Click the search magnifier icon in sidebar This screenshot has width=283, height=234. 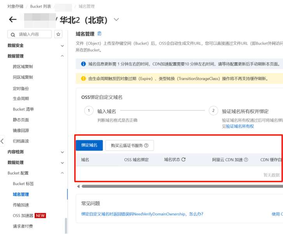tap(13, 34)
